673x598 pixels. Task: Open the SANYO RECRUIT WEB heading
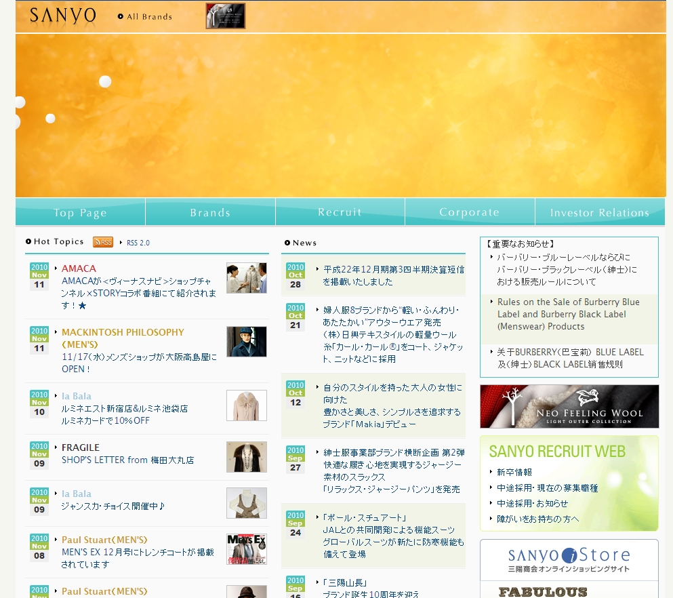(557, 451)
